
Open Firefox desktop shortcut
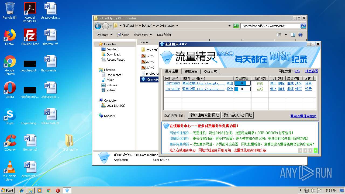pyautogui.click(x=10, y=37)
